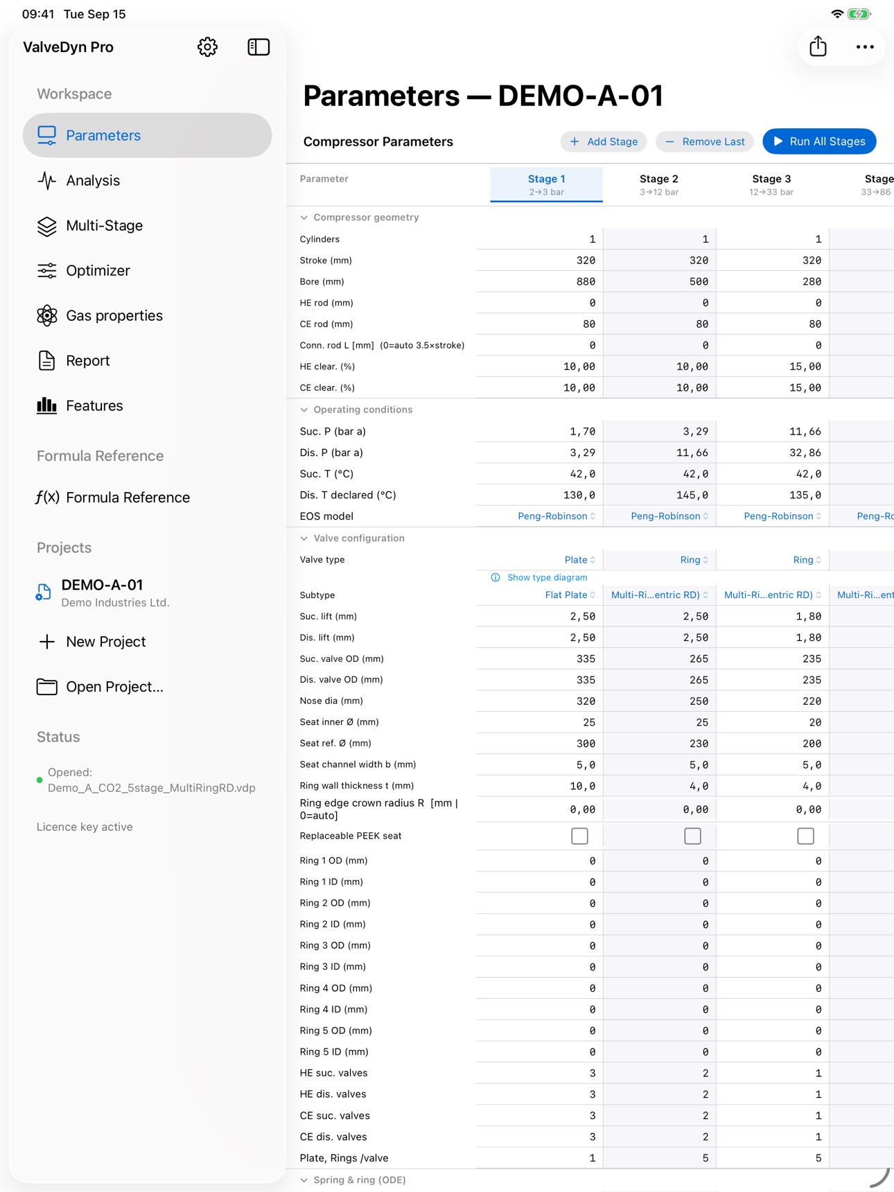The height and width of the screenshot is (1192, 894).
Task: Open the more options ellipsis menu
Action: click(865, 47)
